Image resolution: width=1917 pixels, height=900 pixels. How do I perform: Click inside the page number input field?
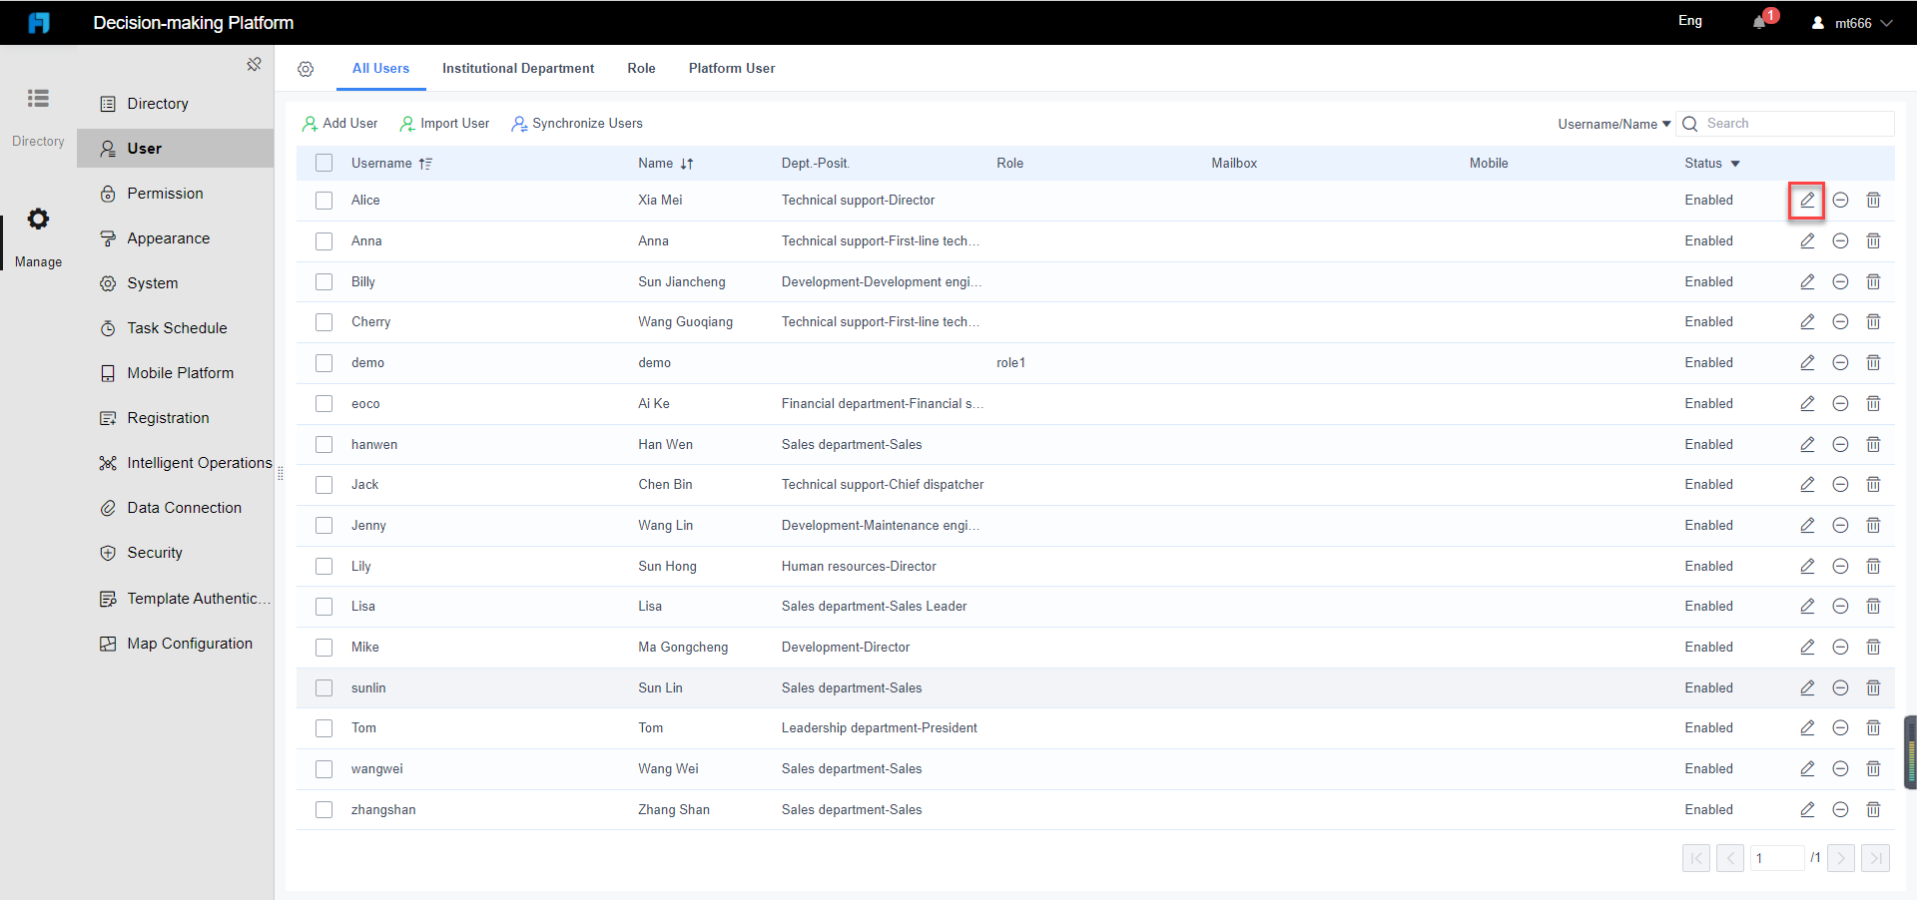[x=1777, y=857]
